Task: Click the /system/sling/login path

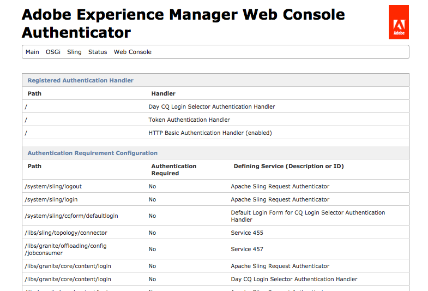Action: coord(51,199)
